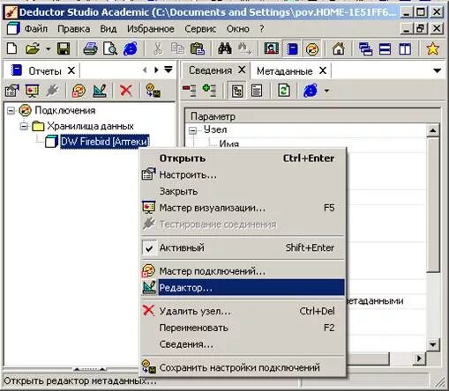Click the Print icon

pyautogui.click(x=90, y=48)
